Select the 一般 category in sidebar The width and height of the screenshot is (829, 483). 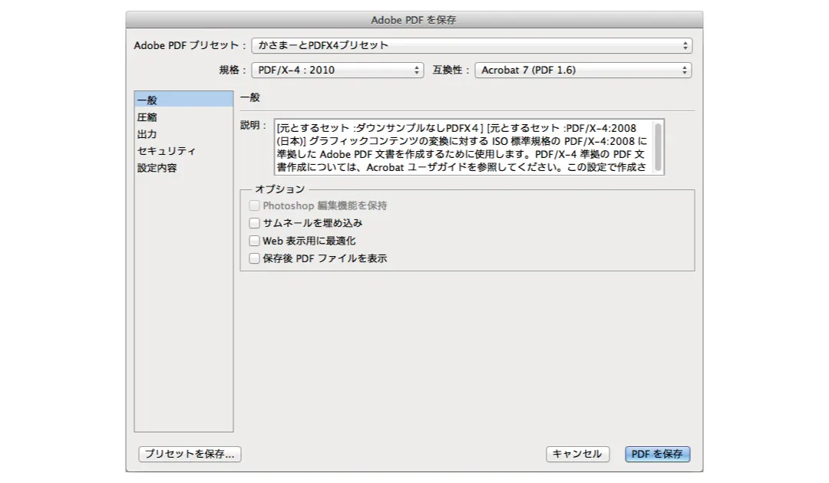[183, 100]
